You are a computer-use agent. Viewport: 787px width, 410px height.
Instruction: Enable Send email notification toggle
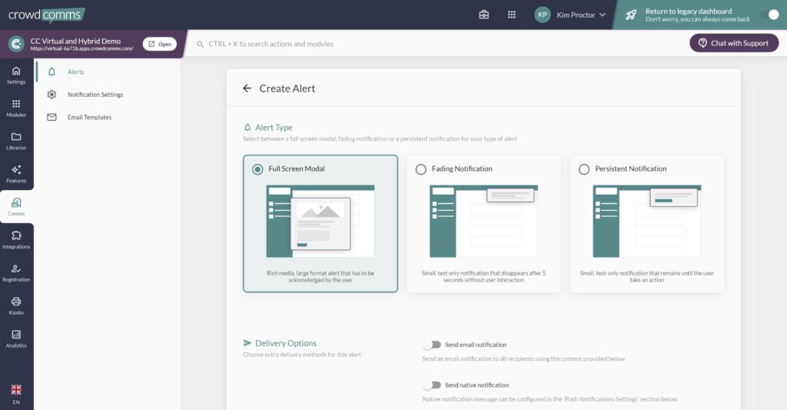[432, 345]
